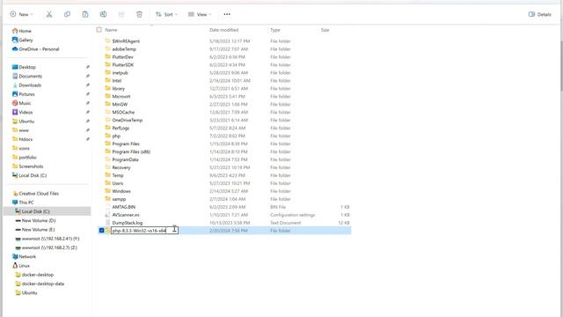Sort by Date modified column header
This screenshot has width=563, height=317.
tap(224, 30)
